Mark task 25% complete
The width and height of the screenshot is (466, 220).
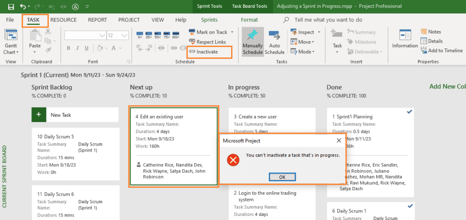tap(149, 35)
